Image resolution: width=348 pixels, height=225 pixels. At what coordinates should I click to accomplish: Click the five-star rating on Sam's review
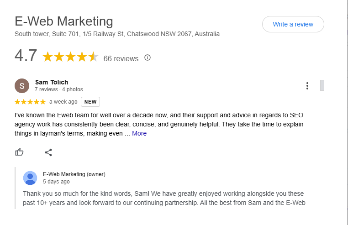click(30, 102)
